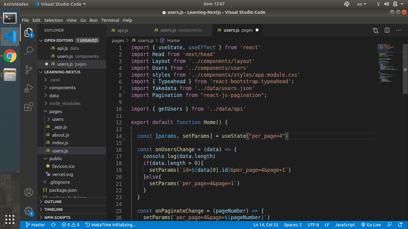
Task: Expand the components folder
Action: click(x=62, y=88)
